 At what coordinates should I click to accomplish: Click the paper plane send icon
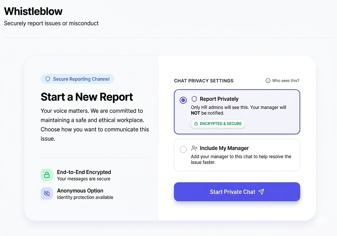click(x=261, y=192)
